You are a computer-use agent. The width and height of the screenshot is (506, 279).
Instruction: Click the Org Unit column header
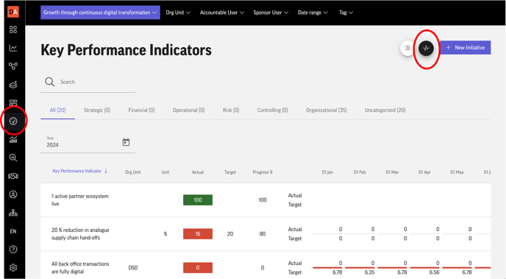pyautogui.click(x=133, y=172)
